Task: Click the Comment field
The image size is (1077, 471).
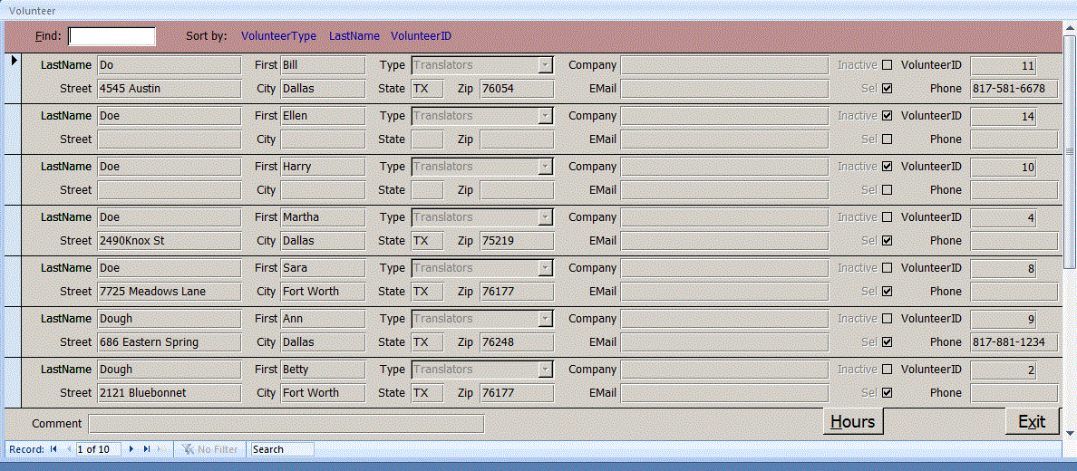Action: 286,424
